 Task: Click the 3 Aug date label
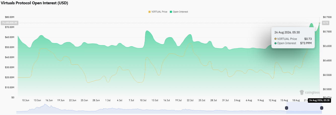pos(237,100)
